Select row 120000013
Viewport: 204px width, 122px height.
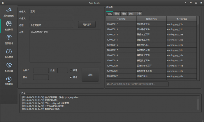point(151,29)
